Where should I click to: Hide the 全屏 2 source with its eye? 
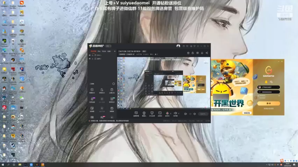pyautogui.click(x=90, y=59)
